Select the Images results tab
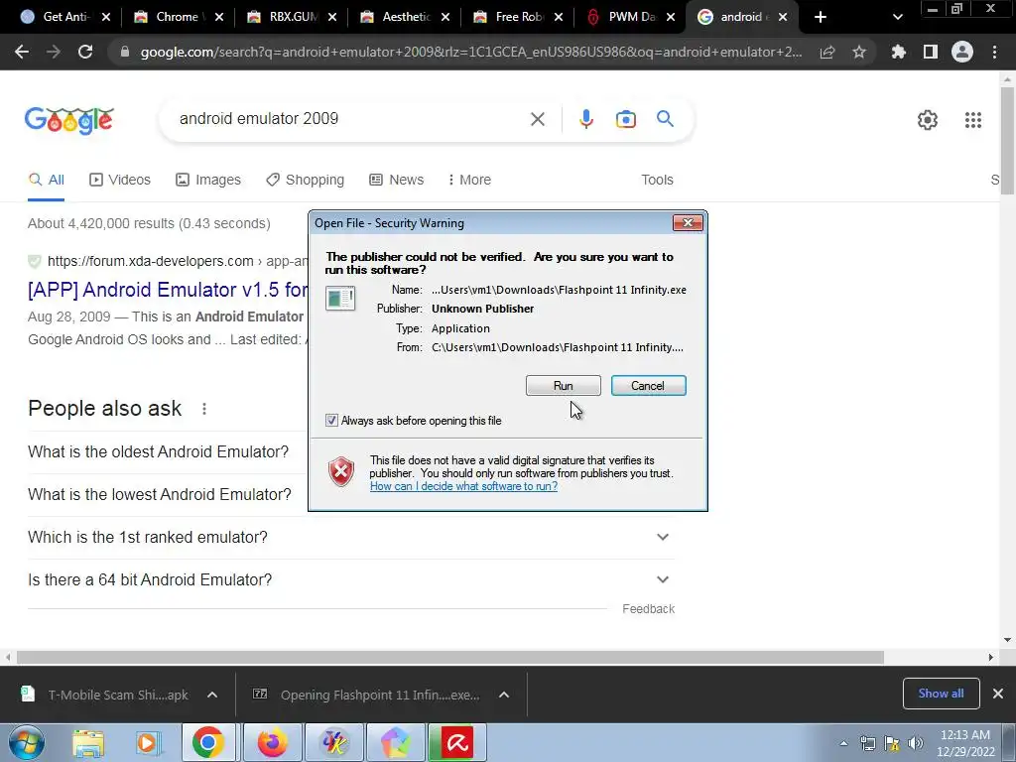Image resolution: width=1016 pixels, height=762 pixels. point(208,180)
